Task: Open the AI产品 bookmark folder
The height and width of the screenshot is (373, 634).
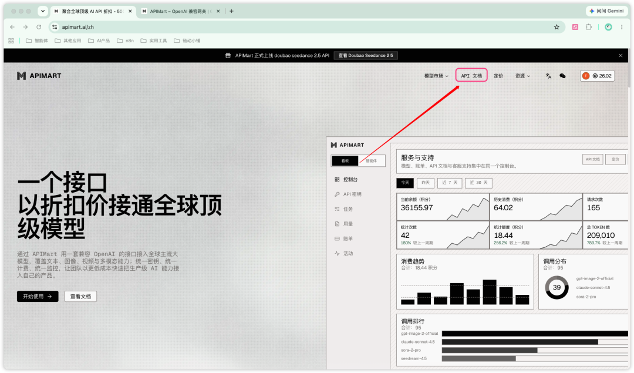Action: click(99, 41)
